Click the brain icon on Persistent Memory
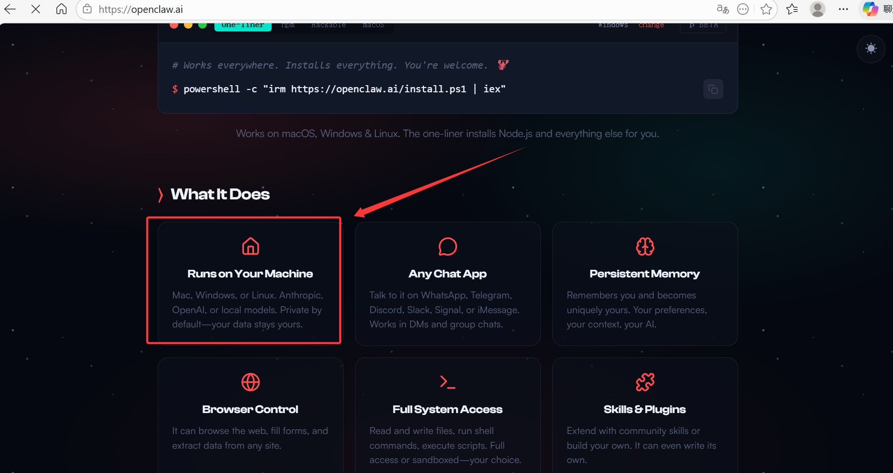 pos(645,246)
